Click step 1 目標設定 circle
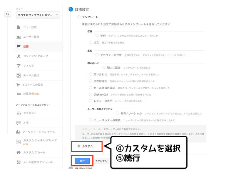Viewport: 231px width, 173px height. (x=71, y=9)
